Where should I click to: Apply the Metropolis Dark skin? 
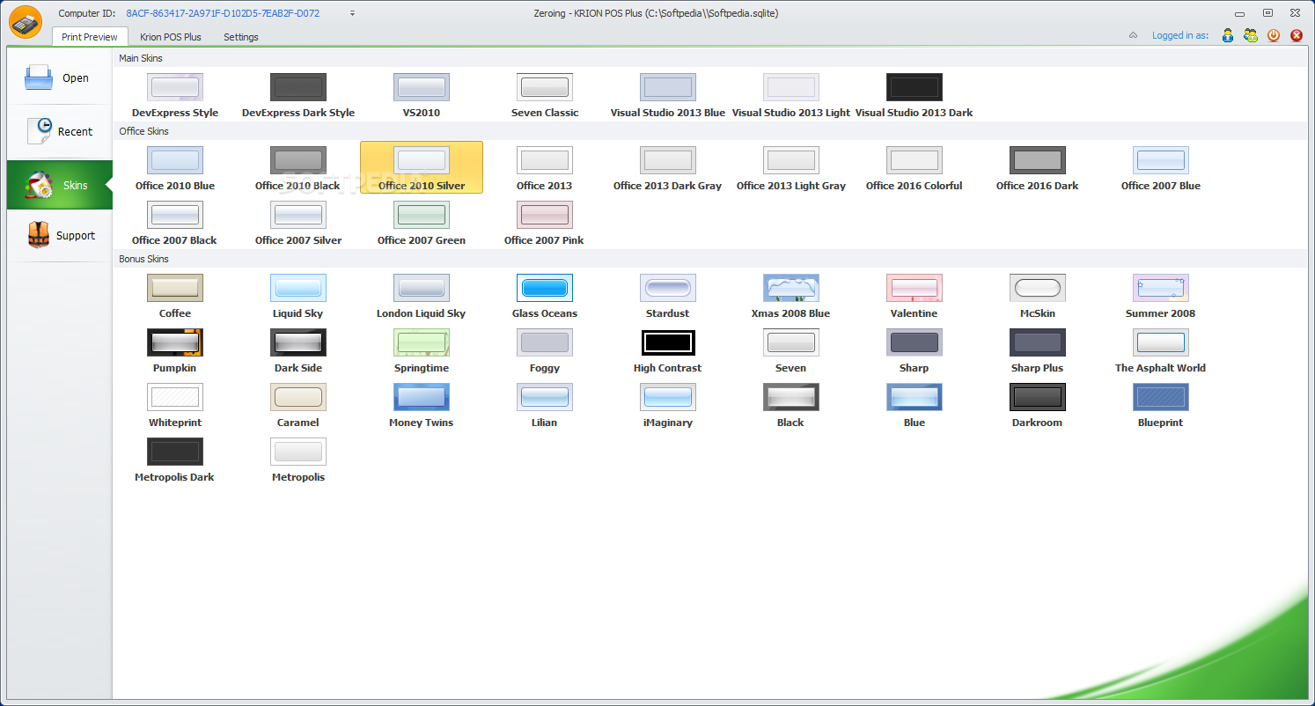[175, 460]
